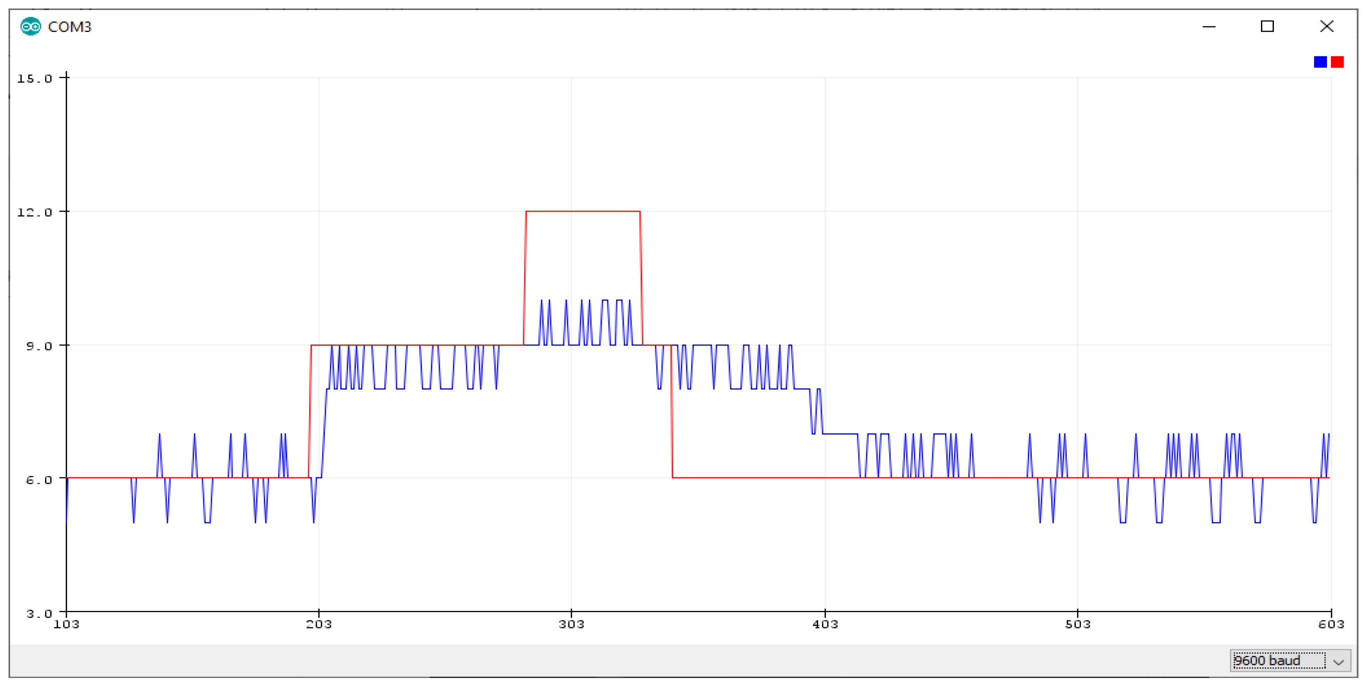Click the COM3 window title text
Image resolution: width=1365 pixels, height=685 pixels.
coord(70,26)
